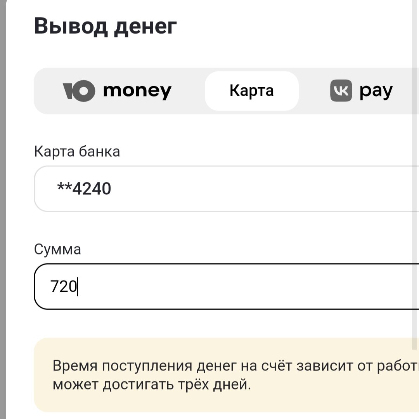Click the Сумма field label

click(x=57, y=249)
